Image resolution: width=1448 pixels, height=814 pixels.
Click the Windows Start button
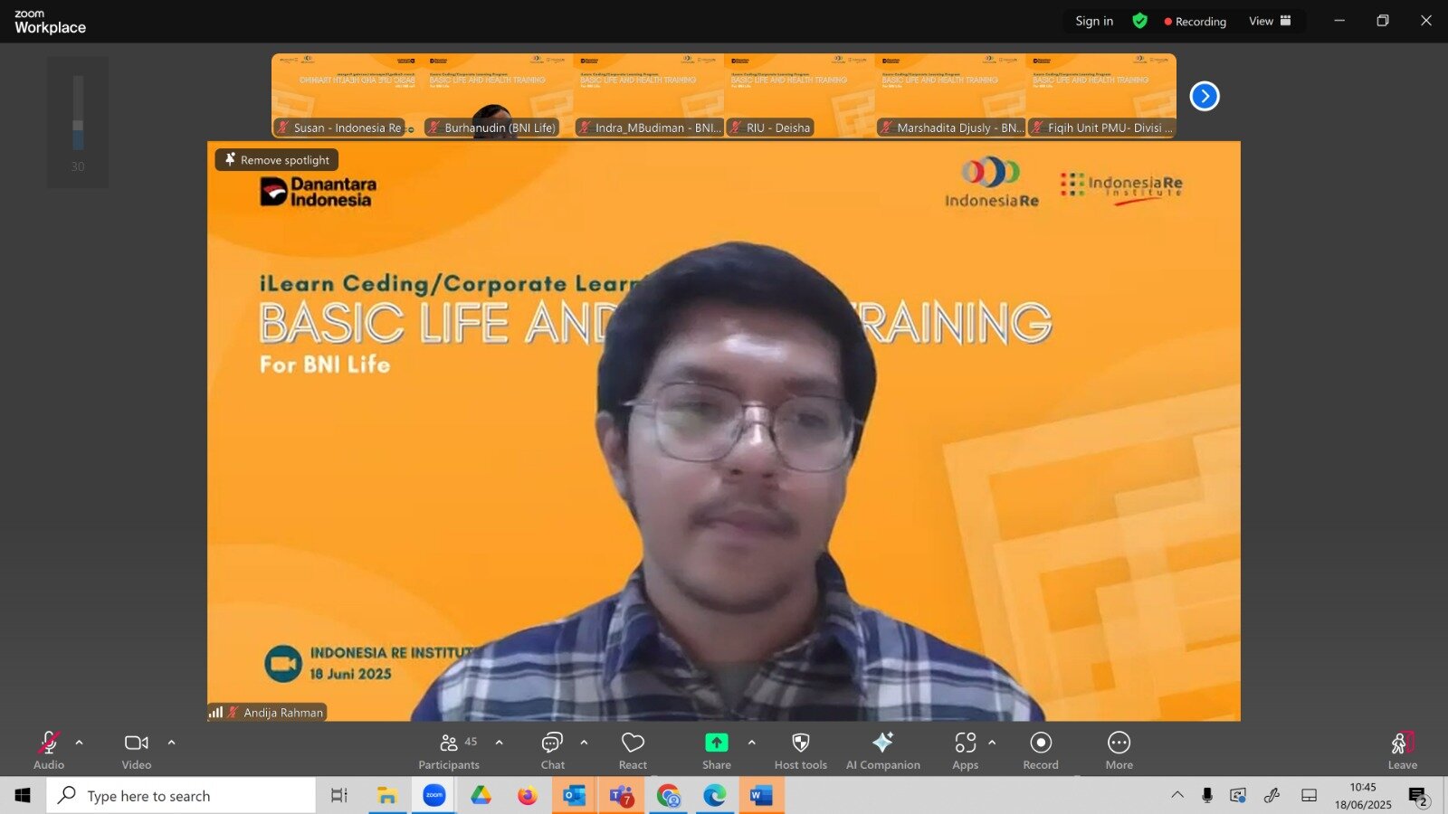pyautogui.click(x=23, y=796)
